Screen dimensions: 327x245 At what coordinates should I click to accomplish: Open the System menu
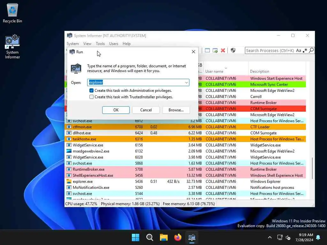point(72,43)
